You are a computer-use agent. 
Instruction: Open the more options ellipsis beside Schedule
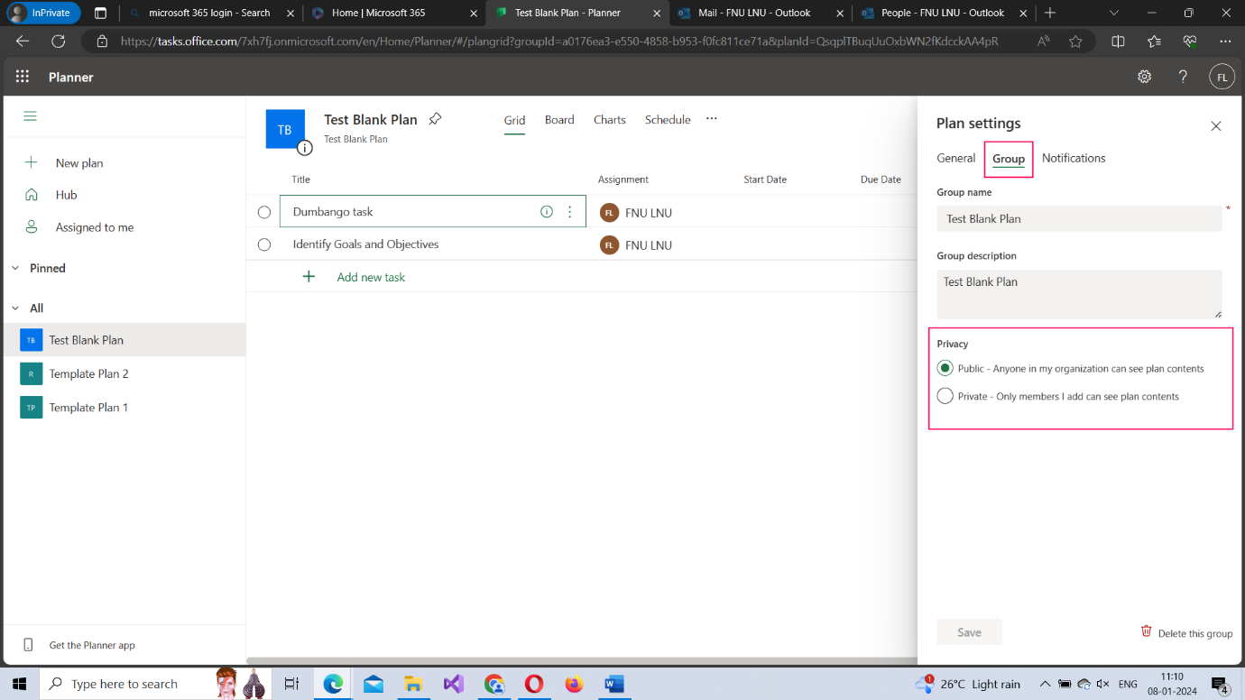(711, 119)
